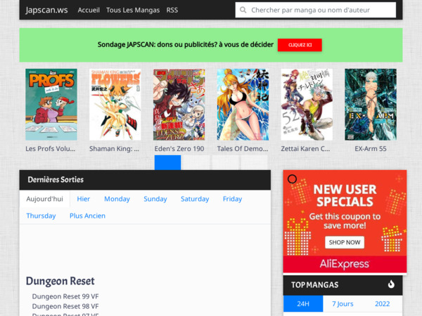Click SHOP NOW on AliExpress ad

click(345, 242)
